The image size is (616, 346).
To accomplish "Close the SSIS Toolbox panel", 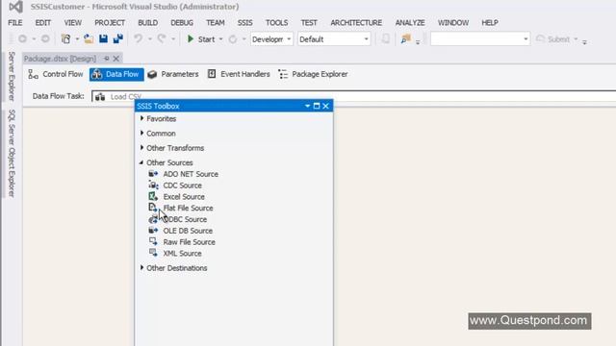I will click(325, 106).
